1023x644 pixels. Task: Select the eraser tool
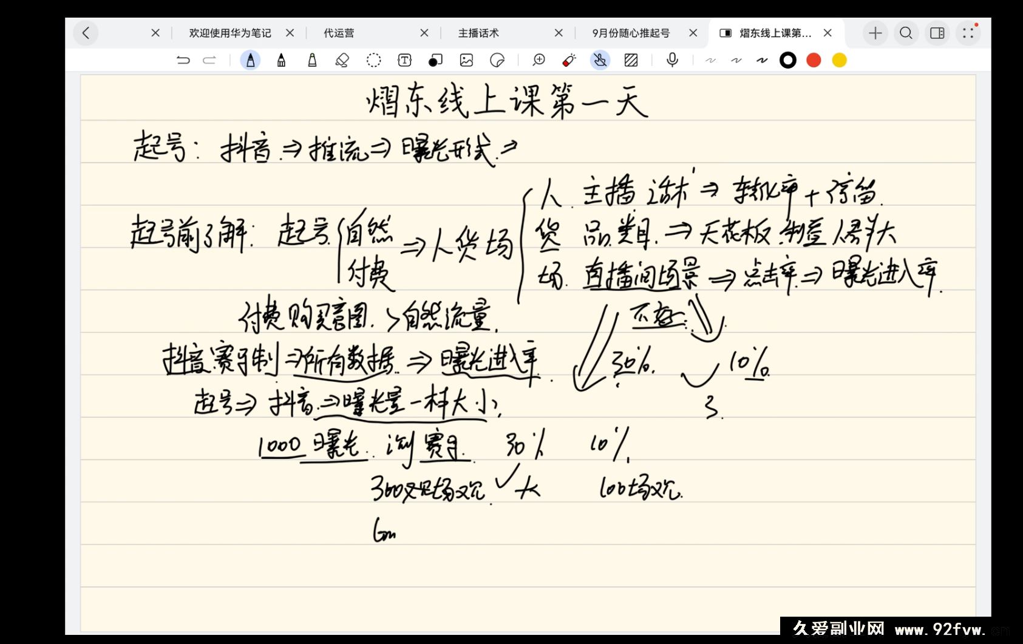[342, 60]
